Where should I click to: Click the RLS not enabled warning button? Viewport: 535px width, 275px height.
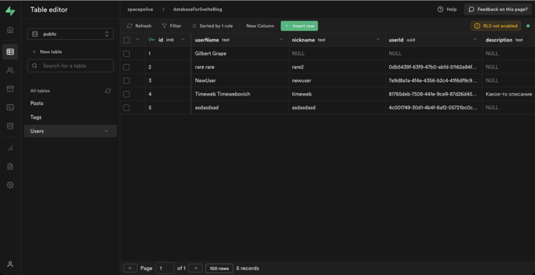pyautogui.click(x=496, y=26)
